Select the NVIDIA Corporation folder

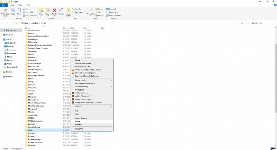point(36,121)
